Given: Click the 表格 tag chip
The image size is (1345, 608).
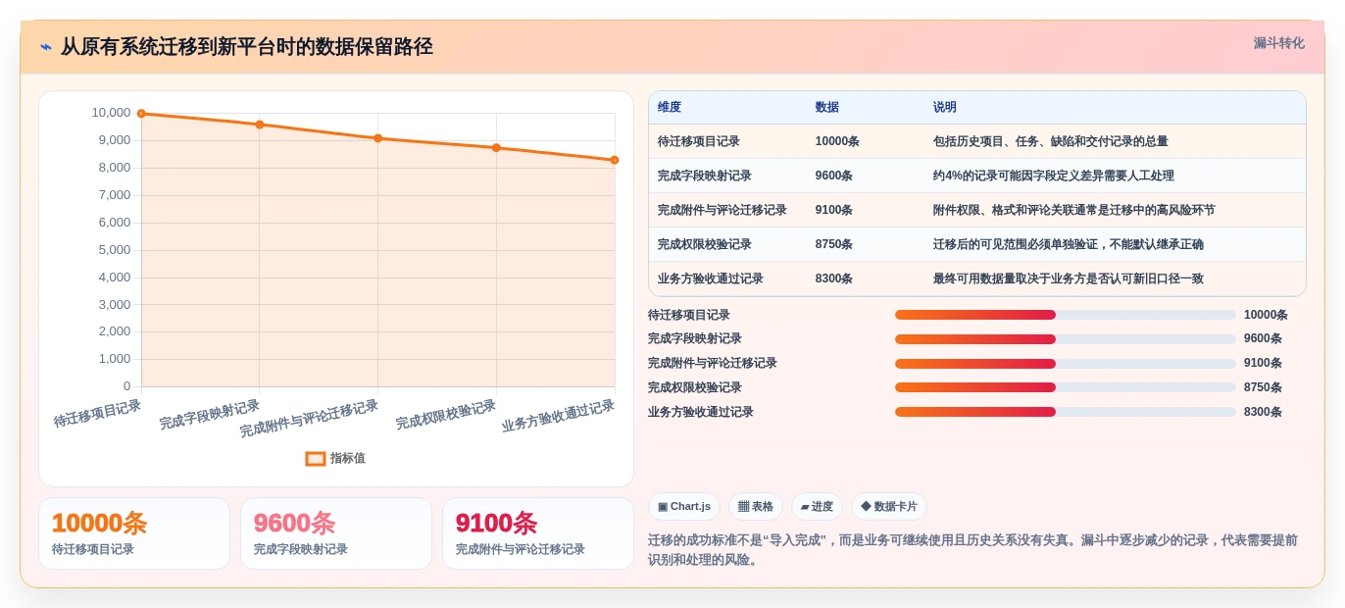Looking at the screenshot, I should point(756,507).
